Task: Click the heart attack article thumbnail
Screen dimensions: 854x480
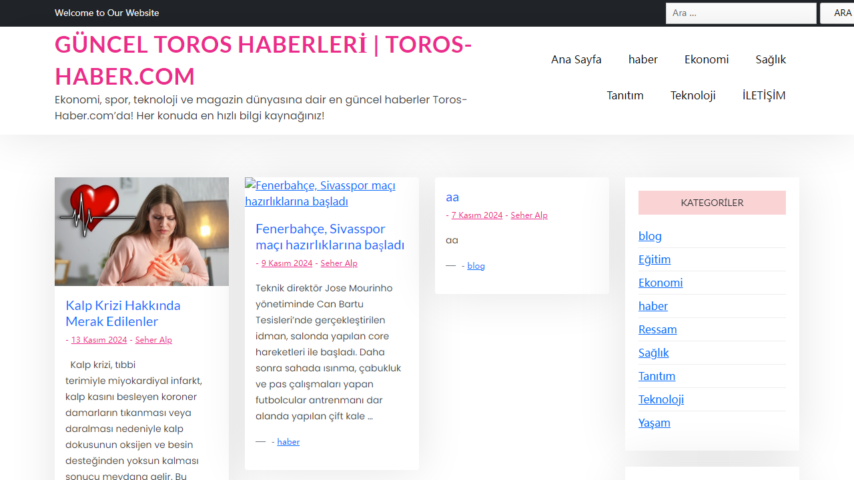Action: [x=141, y=231]
